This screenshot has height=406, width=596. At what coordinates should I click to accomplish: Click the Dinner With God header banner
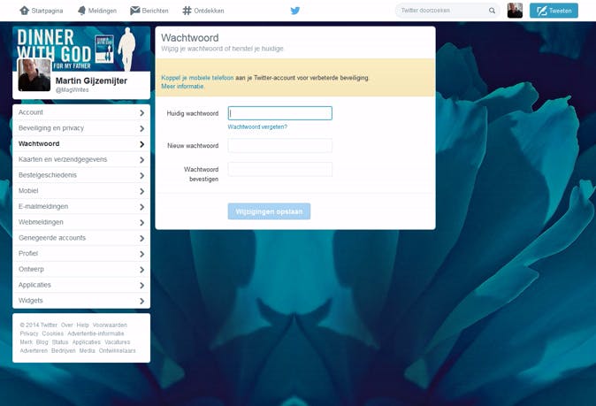[x=81, y=49]
